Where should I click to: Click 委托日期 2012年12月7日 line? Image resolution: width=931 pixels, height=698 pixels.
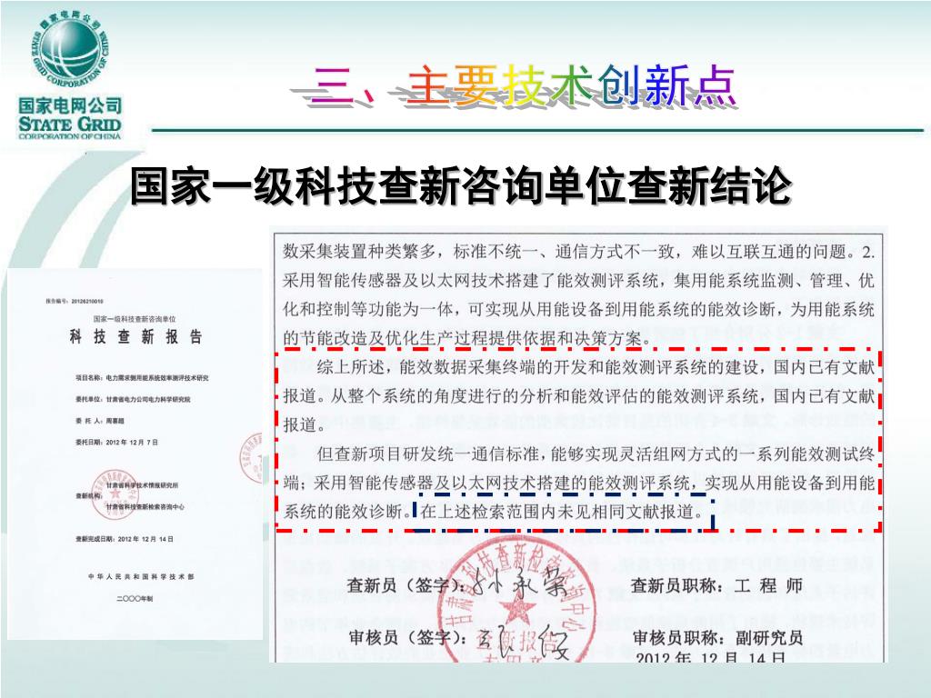click(116, 443)
